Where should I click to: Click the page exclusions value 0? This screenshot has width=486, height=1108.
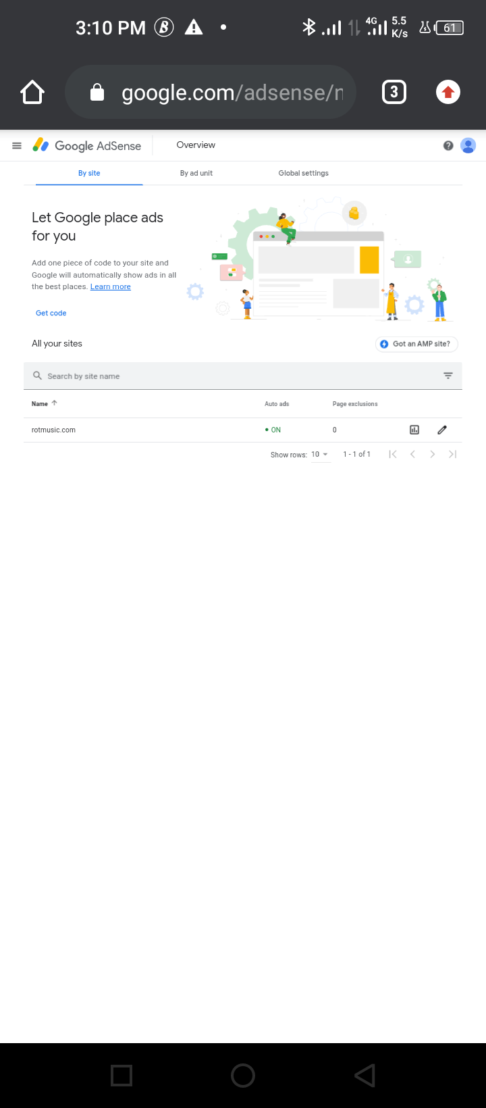334,430
